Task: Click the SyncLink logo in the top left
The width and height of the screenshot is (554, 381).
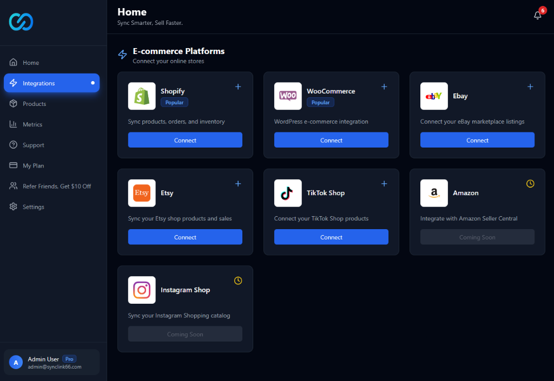Action: pyautogui.click(x=21, y=22)
